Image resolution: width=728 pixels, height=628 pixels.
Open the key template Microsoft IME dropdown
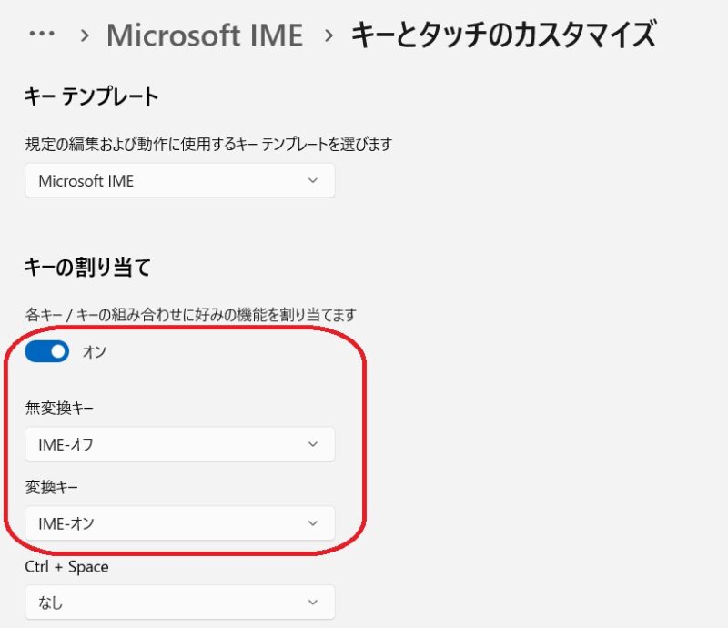180,180
